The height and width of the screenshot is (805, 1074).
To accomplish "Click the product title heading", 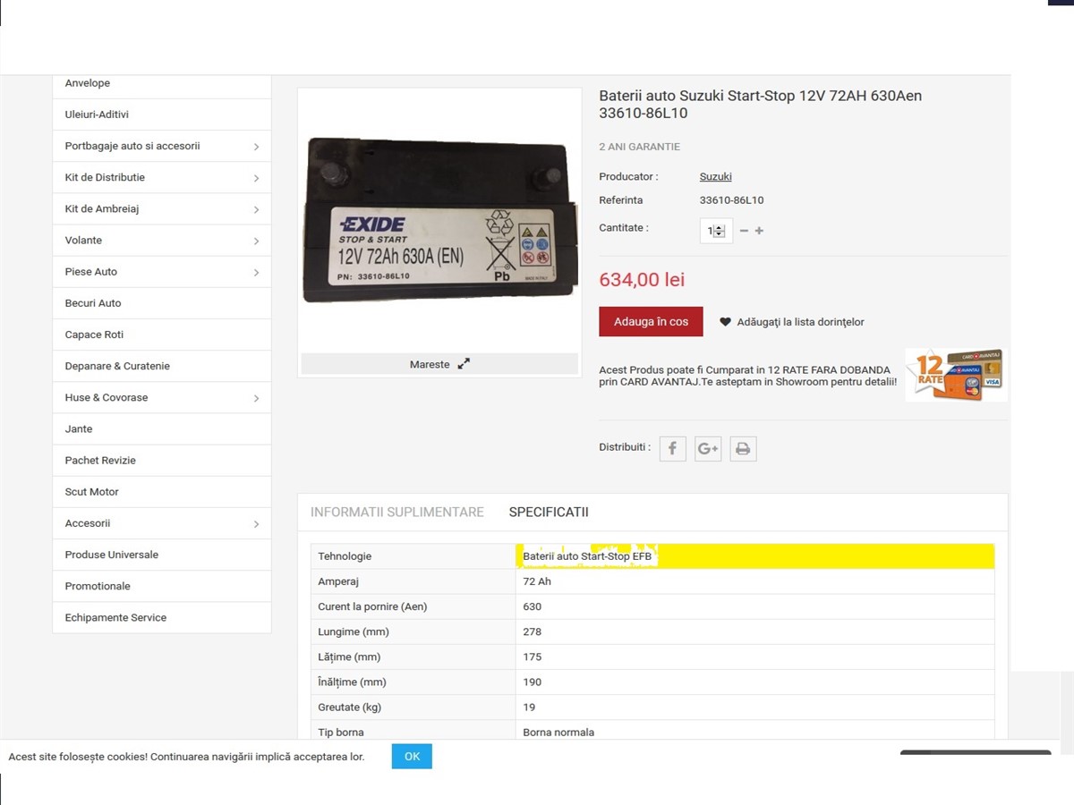I will pos(761,105).
